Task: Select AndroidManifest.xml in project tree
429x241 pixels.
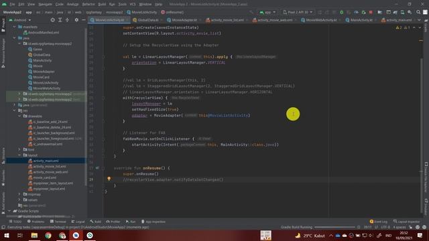Action: coord(44,33)
